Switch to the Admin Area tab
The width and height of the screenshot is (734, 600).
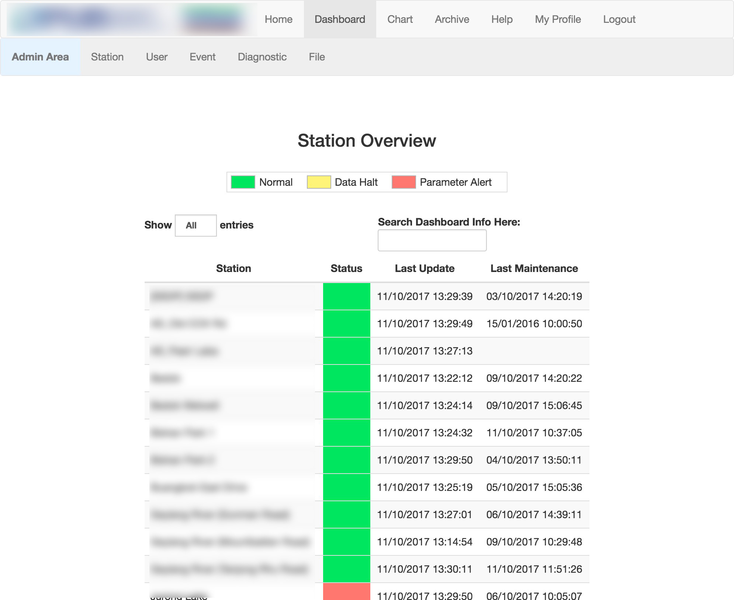coord(40,57)
